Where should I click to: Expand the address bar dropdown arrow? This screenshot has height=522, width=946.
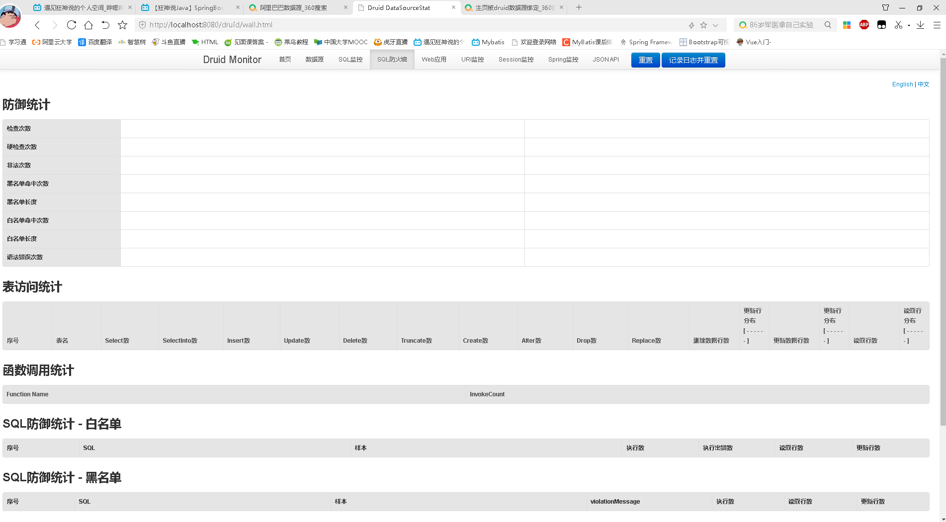[x=715, y=25]
